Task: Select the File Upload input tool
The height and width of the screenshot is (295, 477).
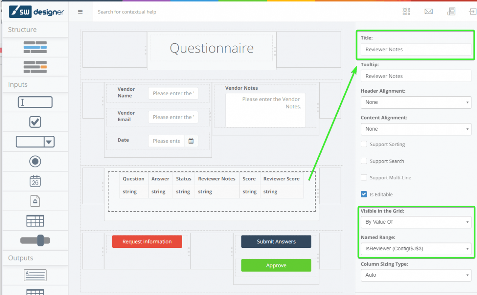Action: coord(35,201)
